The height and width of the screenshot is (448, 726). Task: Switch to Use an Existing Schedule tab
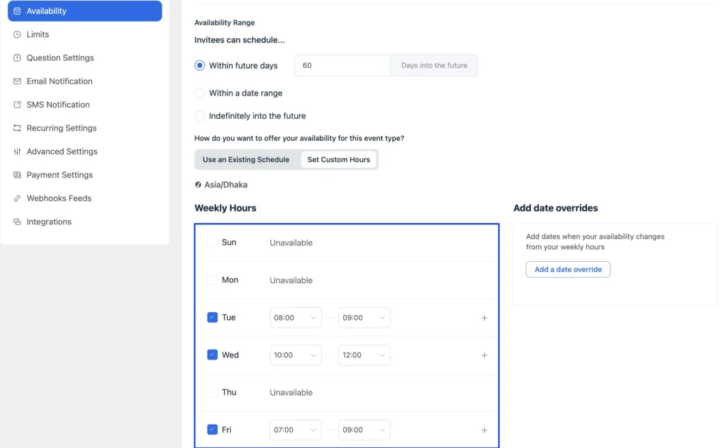pyautogui.click(x=246, y=160)
